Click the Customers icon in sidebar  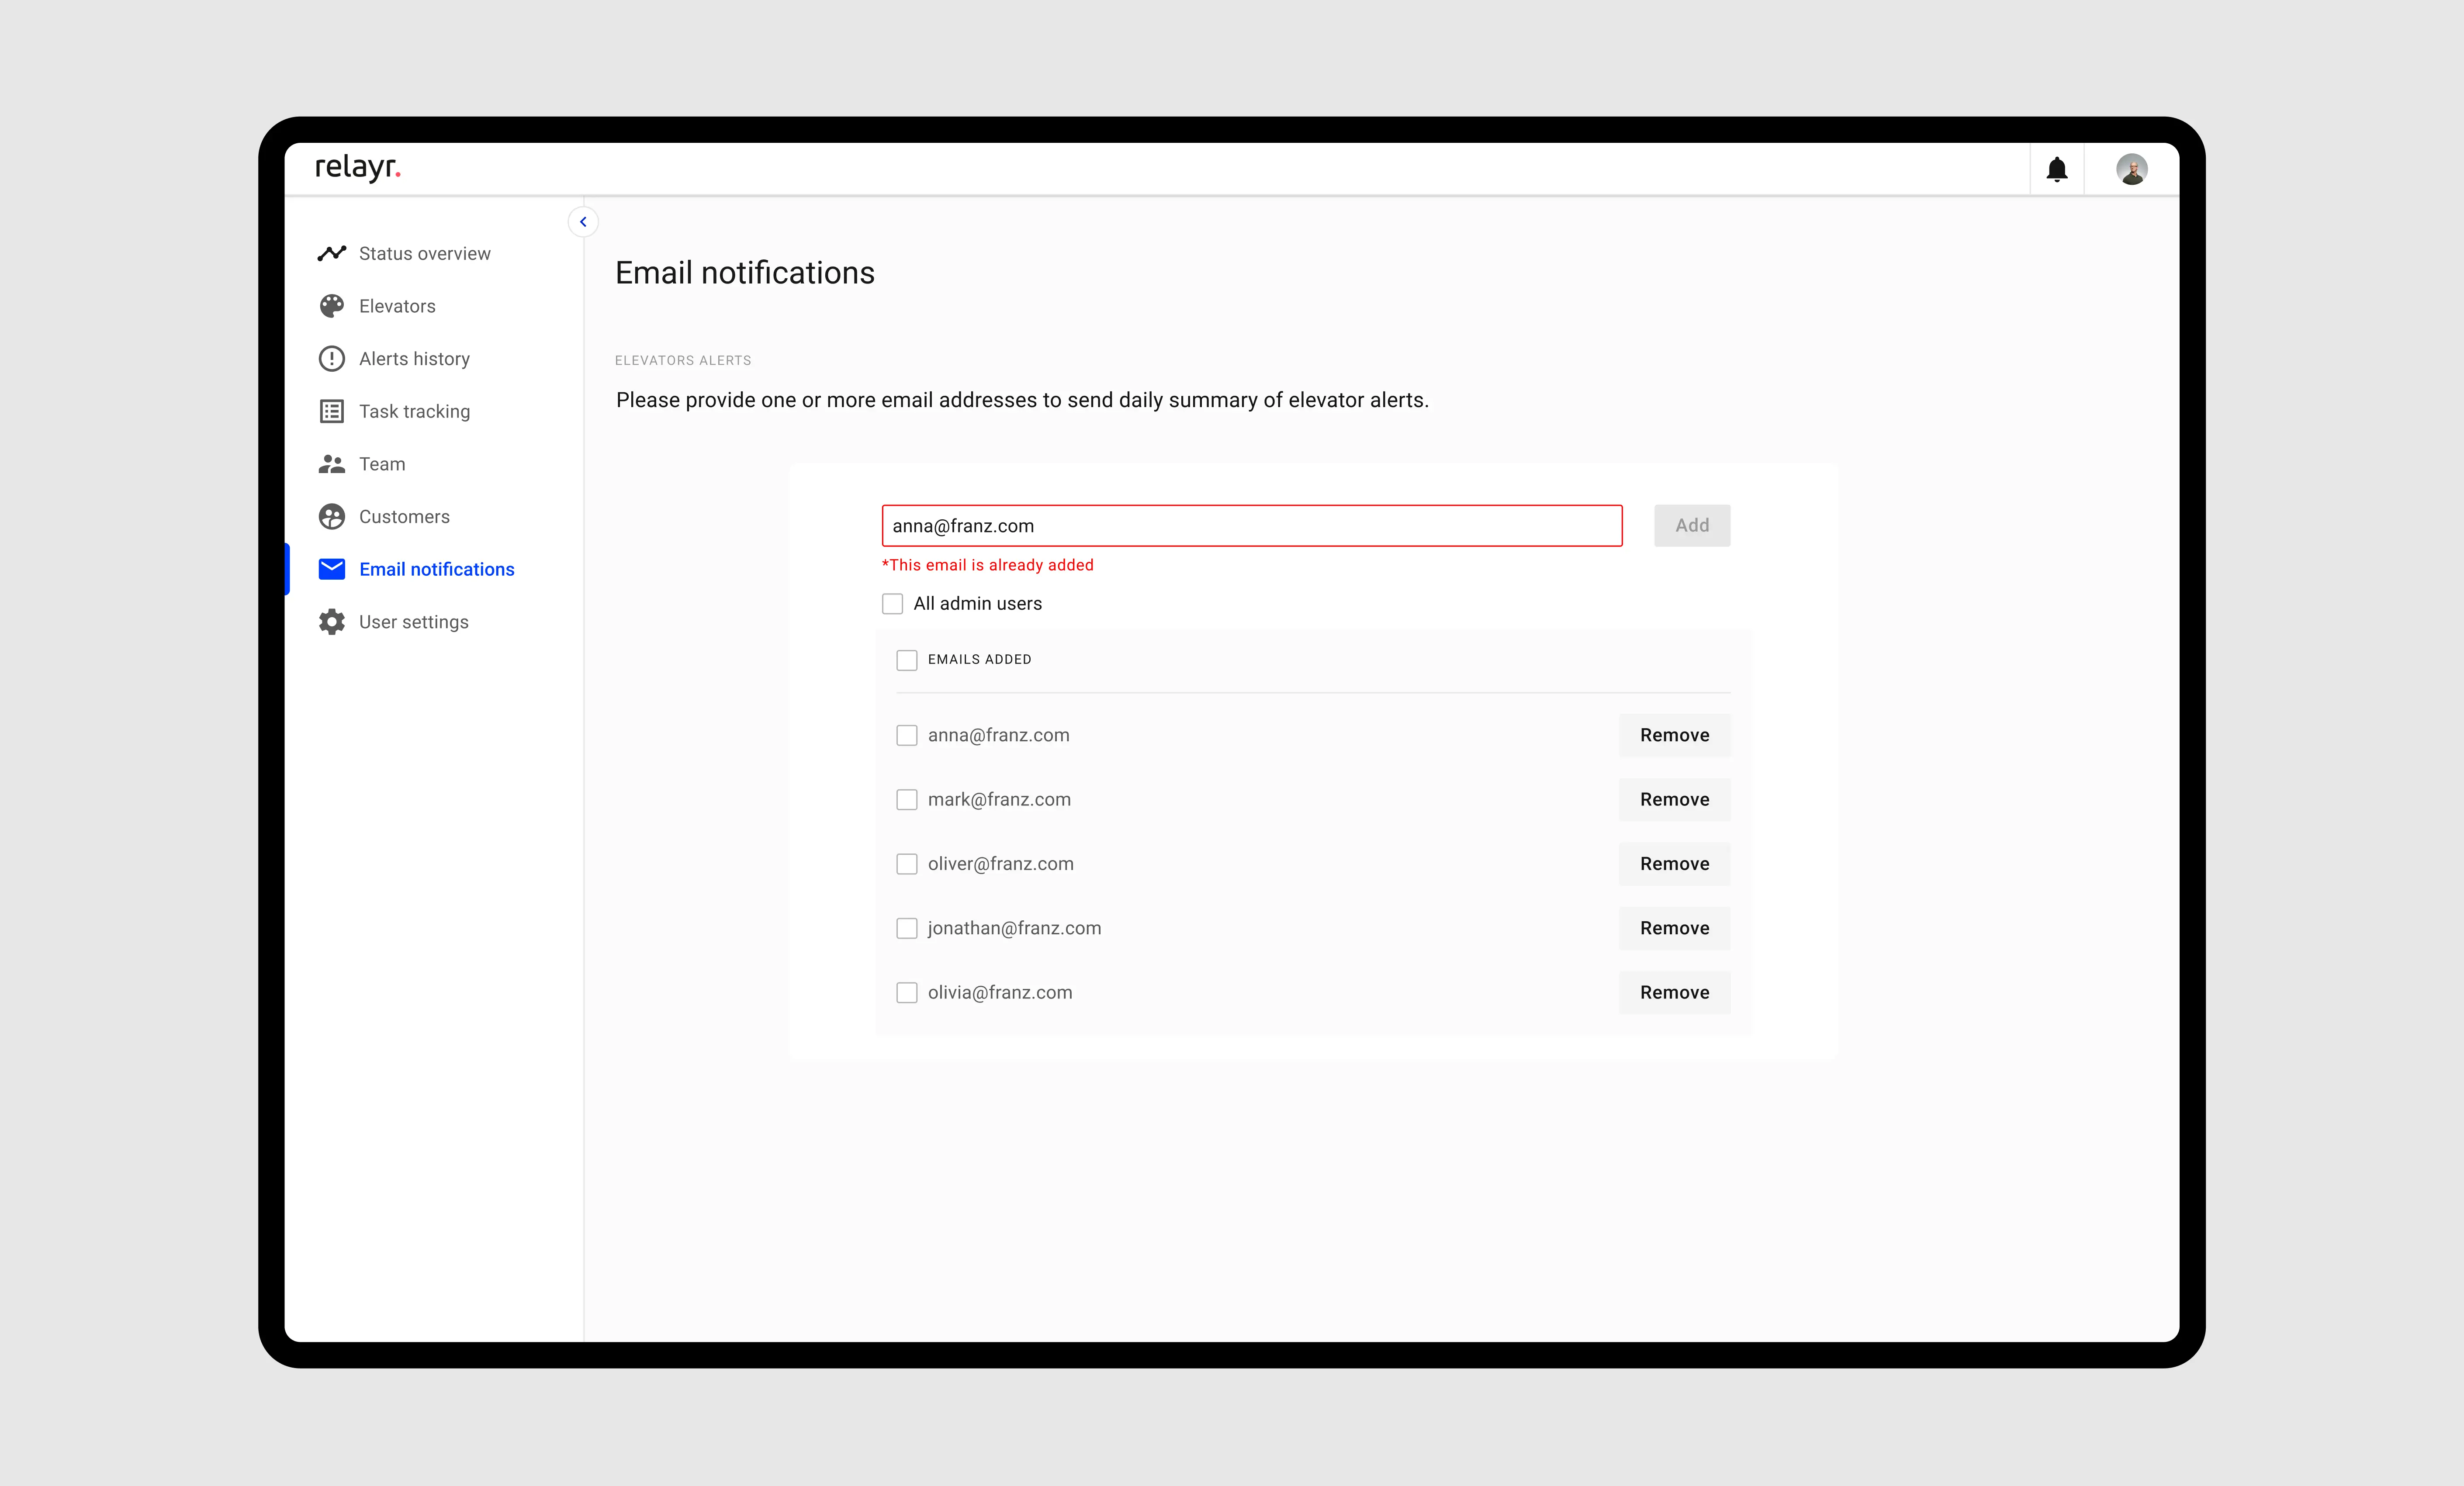coord(331,517)
